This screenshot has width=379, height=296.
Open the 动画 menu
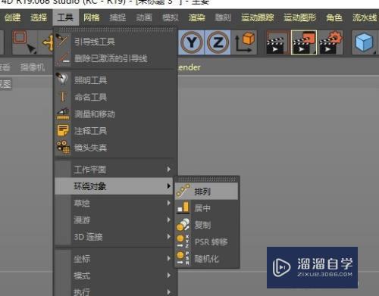tap(144, 17)
